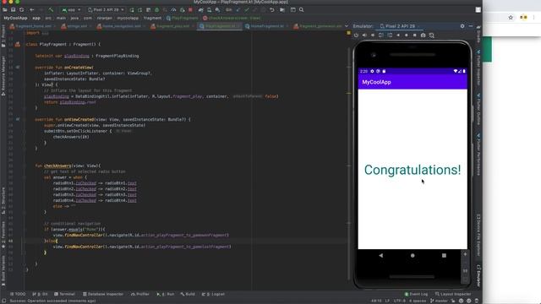This screenshot has width=541, height=304.
Task: Click the checkAnswers function name in code
Action: [57, 166]
